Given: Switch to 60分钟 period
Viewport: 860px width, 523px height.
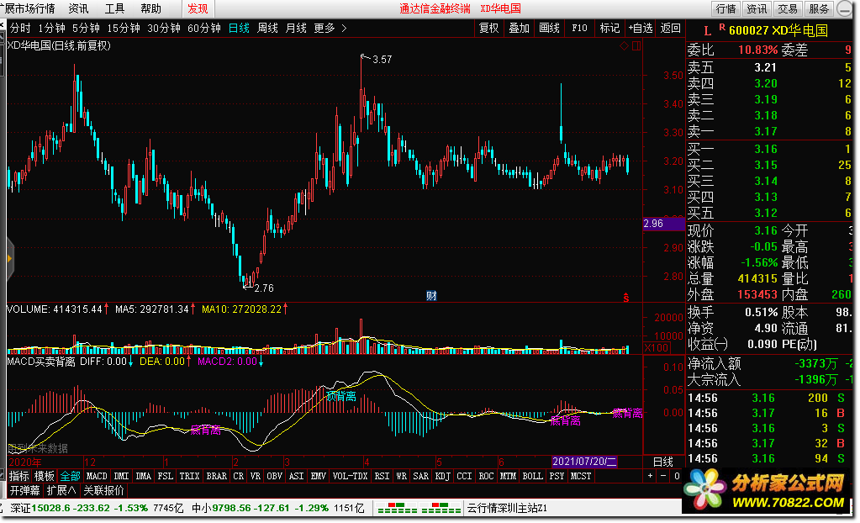Looking at the screenshot, I should point(204,28).
